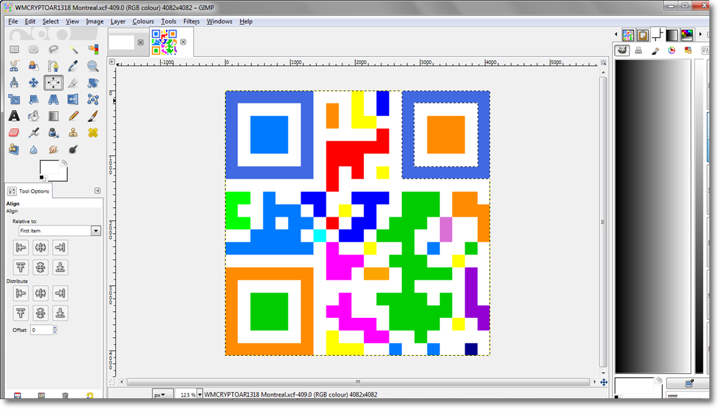Select the Scale tool

click(x=14, y=99)
